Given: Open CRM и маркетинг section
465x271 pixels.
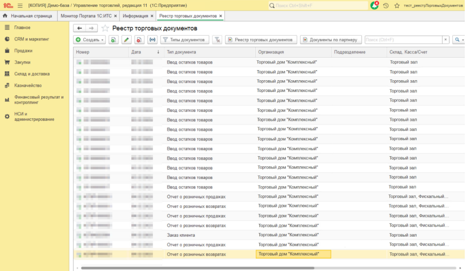Looking at the screenshot, I should click(31, 39).
